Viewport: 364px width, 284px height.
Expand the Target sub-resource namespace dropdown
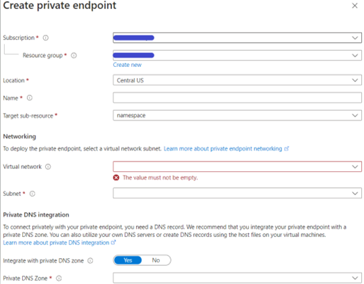(x=238, y=116)
